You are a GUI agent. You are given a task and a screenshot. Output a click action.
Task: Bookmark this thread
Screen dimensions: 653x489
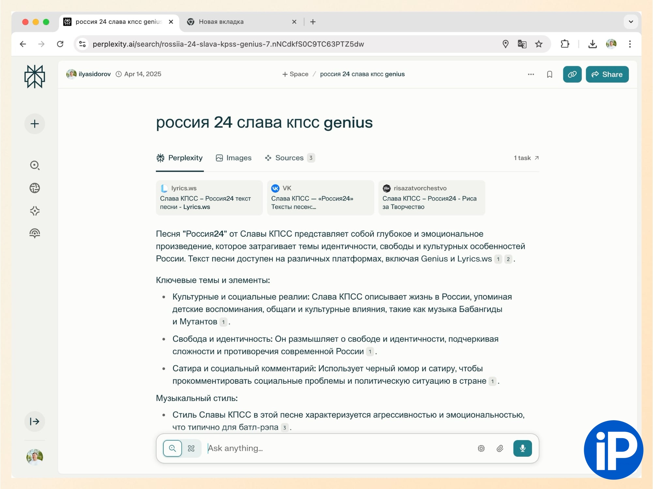pyautogui.click(x=549, y=74)
